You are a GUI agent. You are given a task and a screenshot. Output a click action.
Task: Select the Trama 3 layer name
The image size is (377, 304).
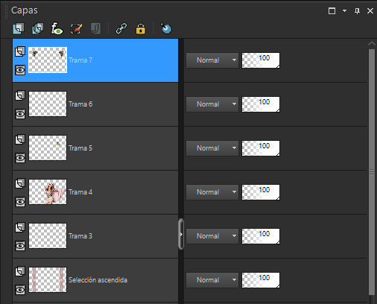pyautogui.click(x=80, y=236)
